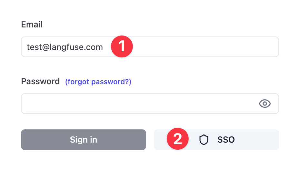Start single sign-on via the shield icon
Viewport: 300px width, 171px height.
point(204,140)
